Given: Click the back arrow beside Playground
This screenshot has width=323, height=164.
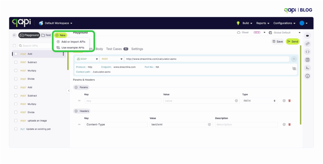Looking at the screenshot, I should coord(15,35).
